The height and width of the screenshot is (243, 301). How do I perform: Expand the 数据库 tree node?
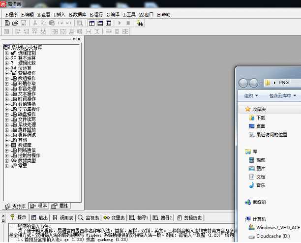(x=6, y=146)
